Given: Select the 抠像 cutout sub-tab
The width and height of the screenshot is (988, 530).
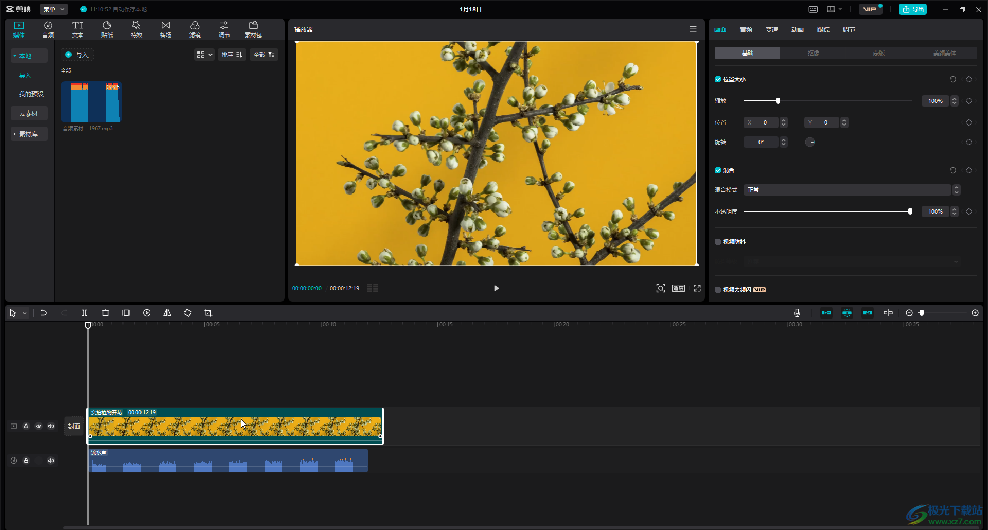Looking at the screenshot, I should tap(813, 53).
